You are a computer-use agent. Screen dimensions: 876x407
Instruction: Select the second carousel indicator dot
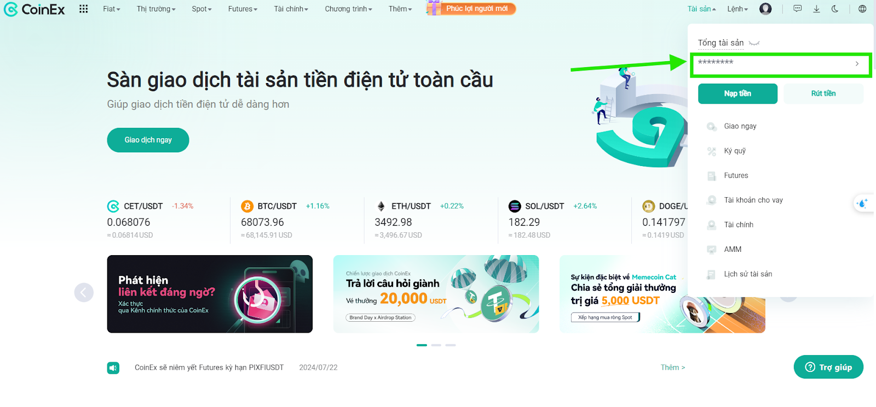[x=436, y=345]
